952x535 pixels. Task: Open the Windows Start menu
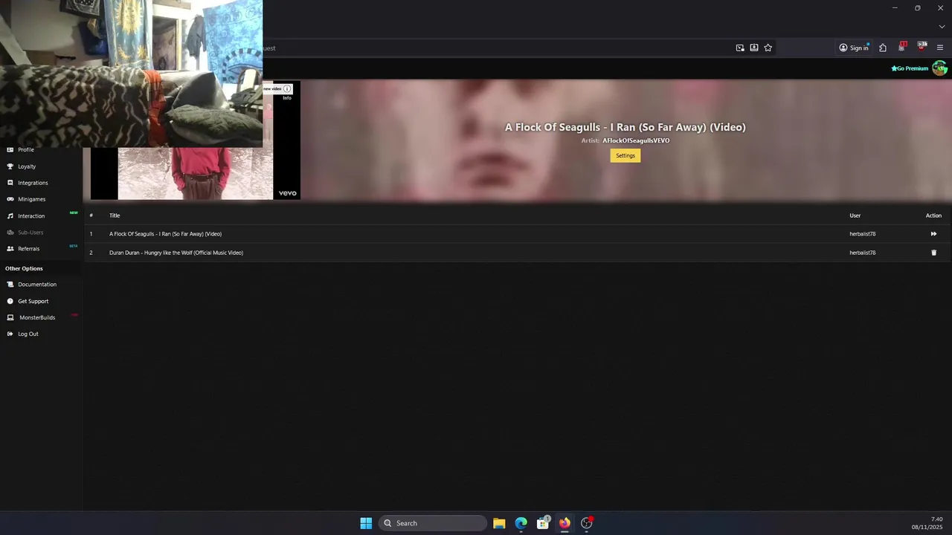(366, 523)
